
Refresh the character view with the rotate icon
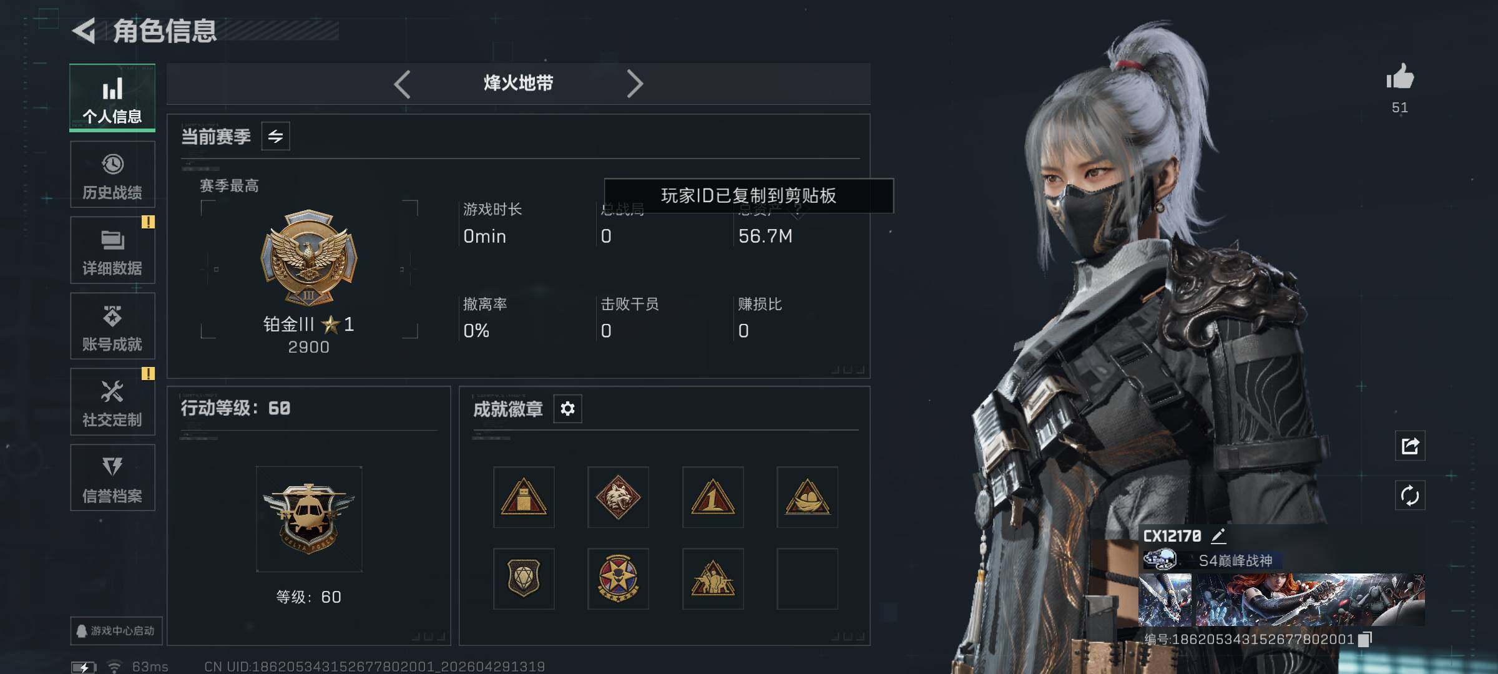click(1410, 496)
